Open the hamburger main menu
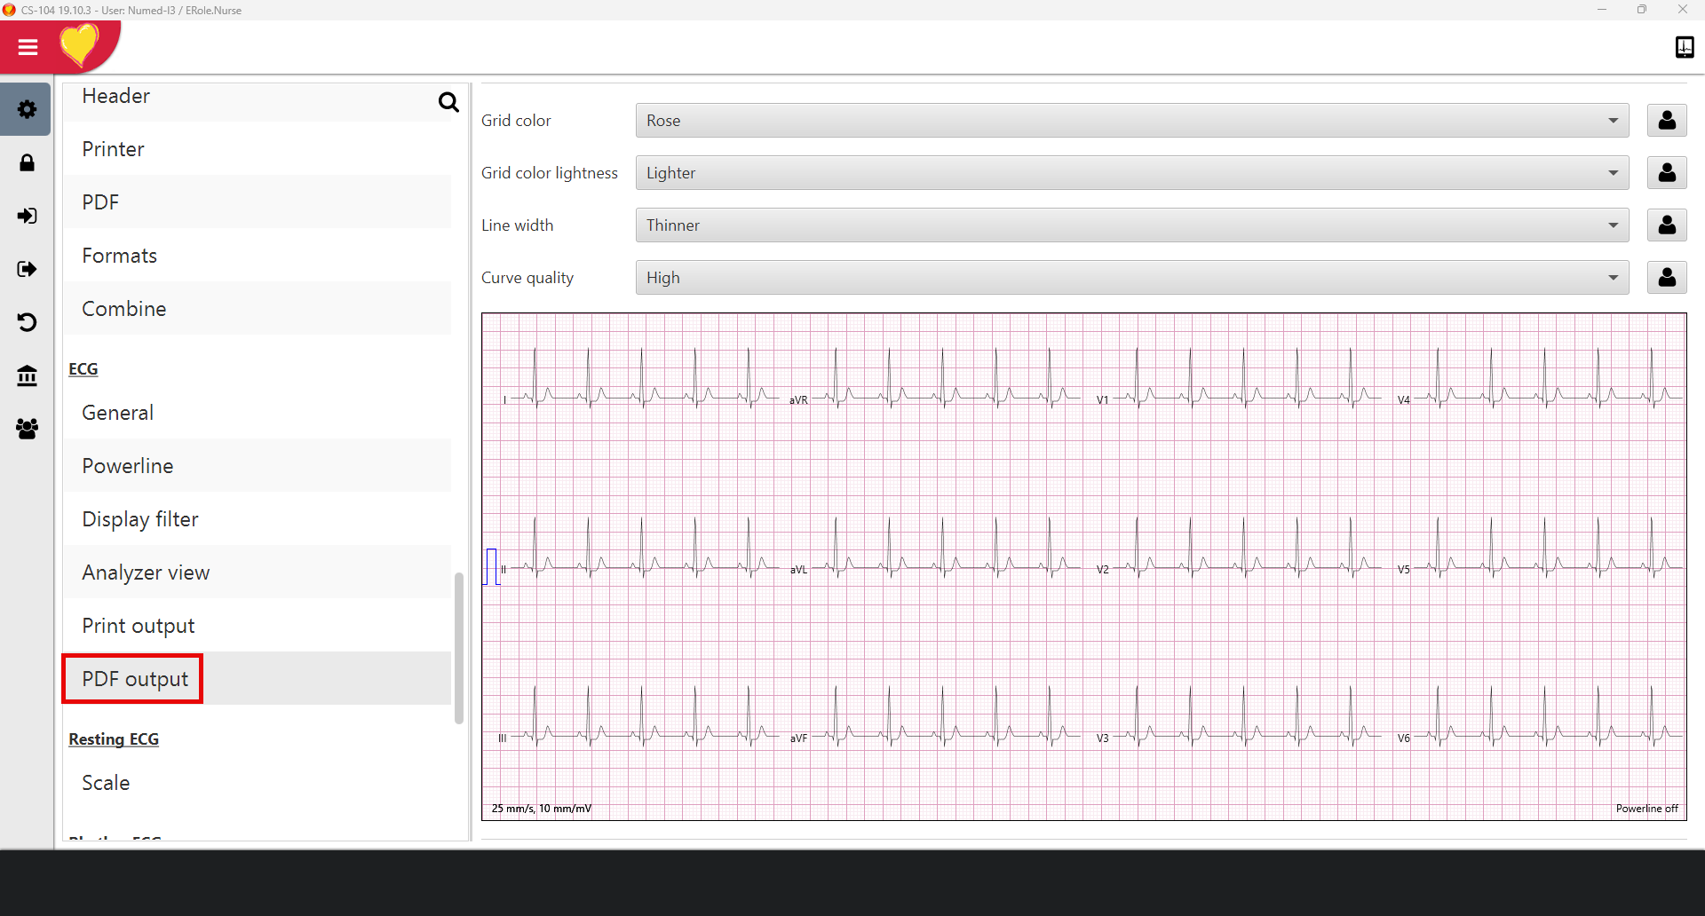 28,47
